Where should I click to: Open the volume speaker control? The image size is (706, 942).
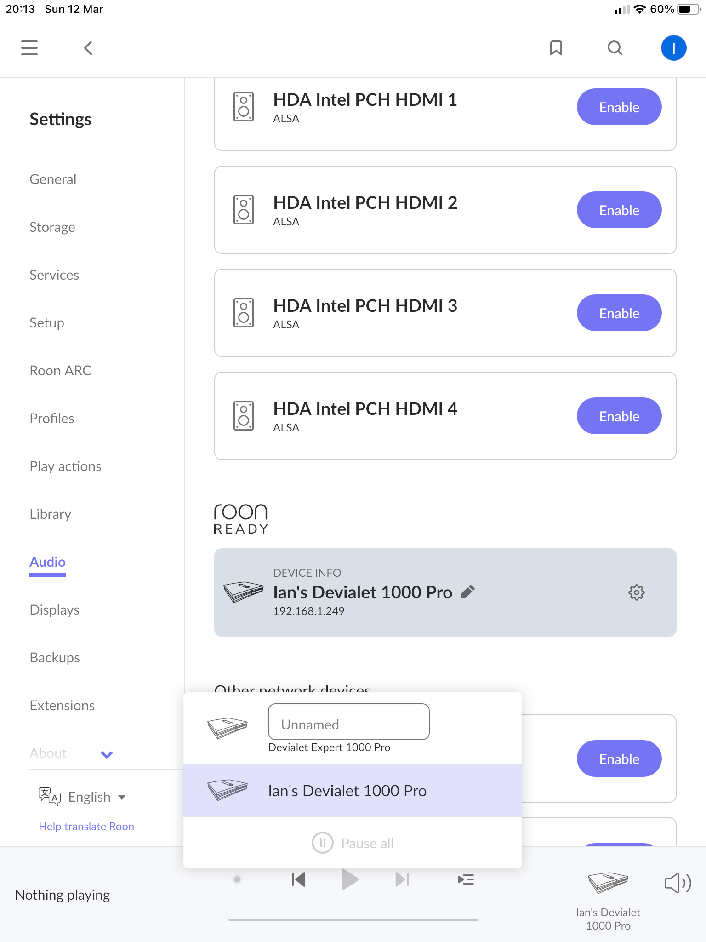pyautogui.click(x=678, y=883)
